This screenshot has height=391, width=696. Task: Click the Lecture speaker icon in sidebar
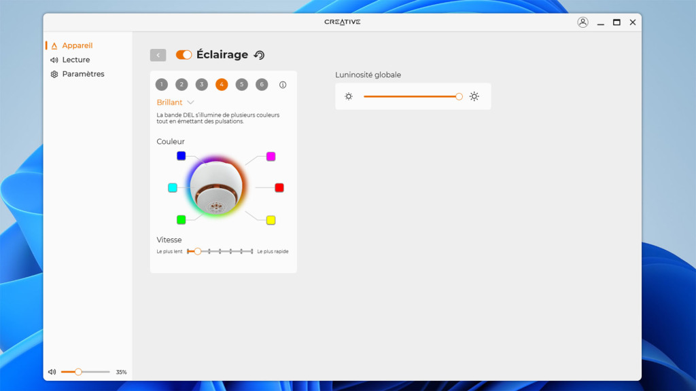(54, 60)
